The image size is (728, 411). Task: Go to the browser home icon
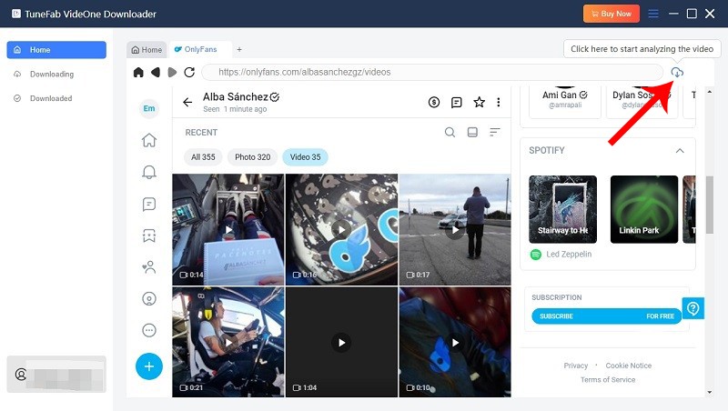pyautogui.click(x=138, y=72)
